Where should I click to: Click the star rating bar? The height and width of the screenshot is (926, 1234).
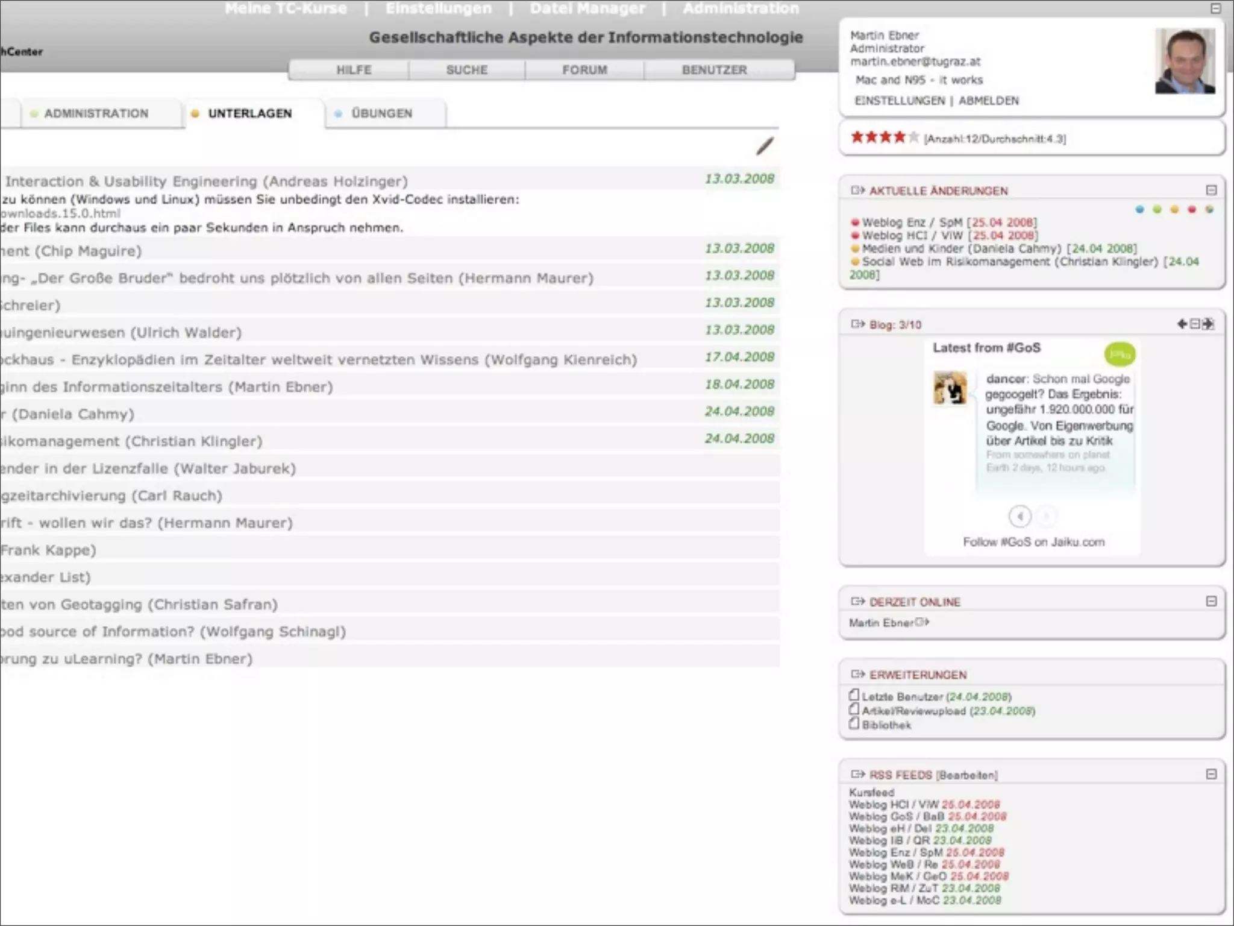(x=884, y=138)
